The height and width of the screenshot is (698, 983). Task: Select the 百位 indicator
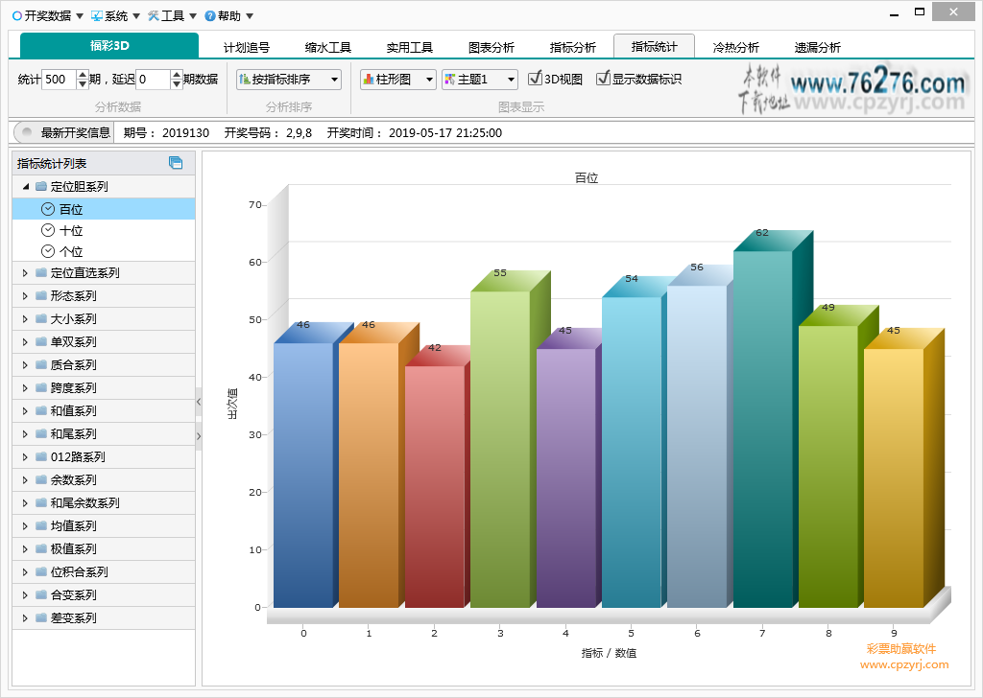(104, 209)
